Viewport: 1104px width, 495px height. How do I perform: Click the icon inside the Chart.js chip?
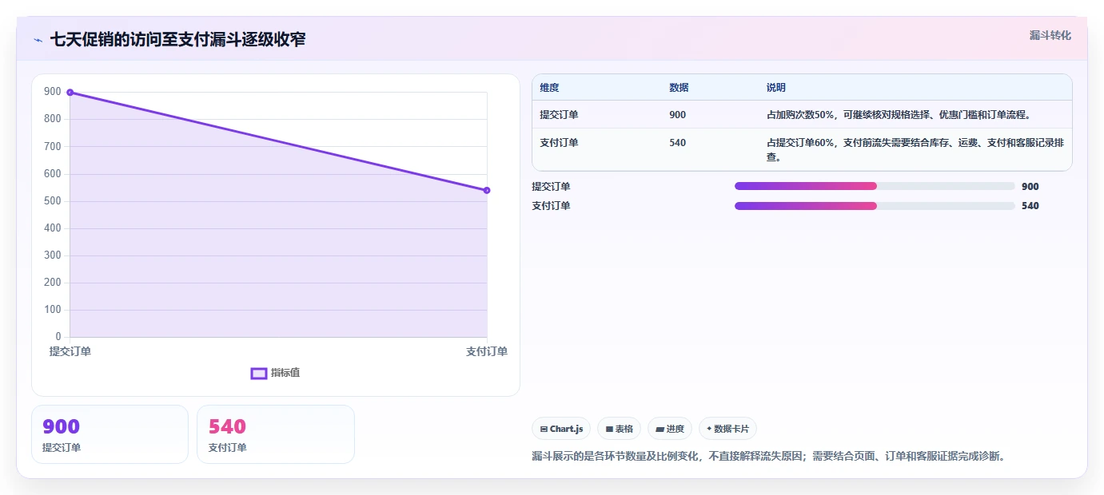[544, 430]
